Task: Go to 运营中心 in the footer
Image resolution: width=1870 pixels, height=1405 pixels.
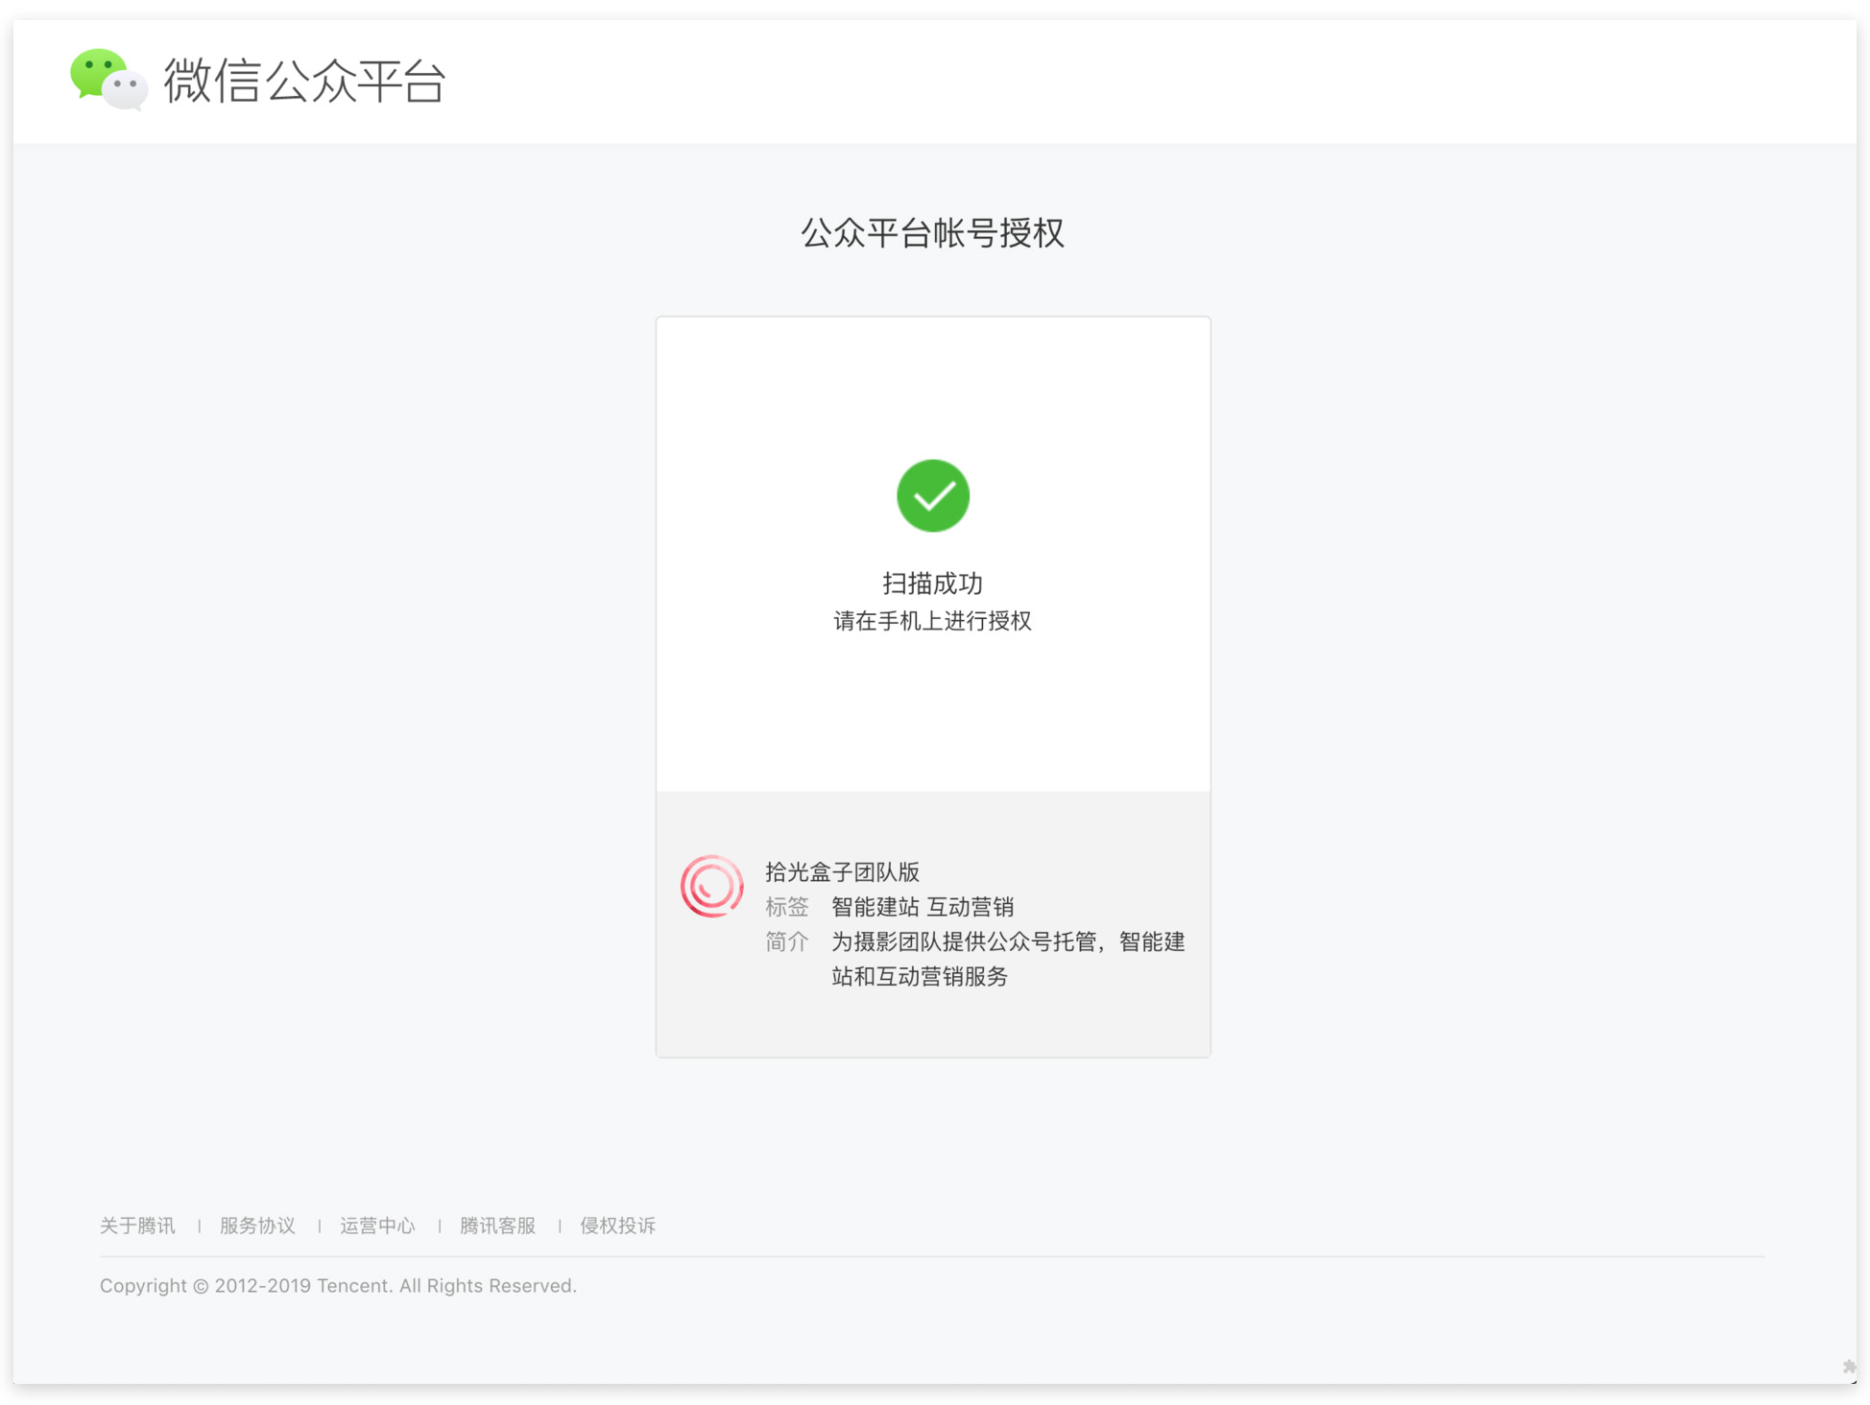Action: pyautogui.click(x=377, y=1226)
